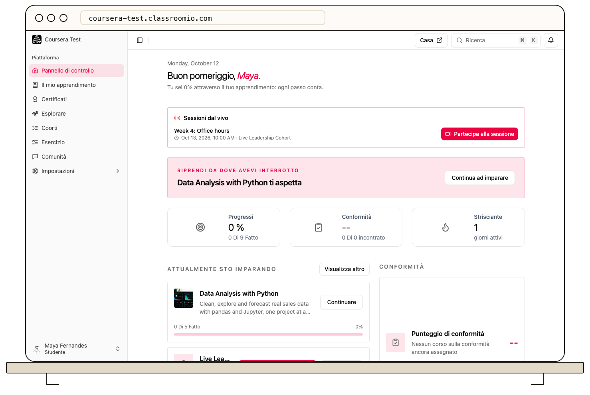Go to Il mio apprendimento
Viewport: 590px width, 395px height.
coord(77,85)
